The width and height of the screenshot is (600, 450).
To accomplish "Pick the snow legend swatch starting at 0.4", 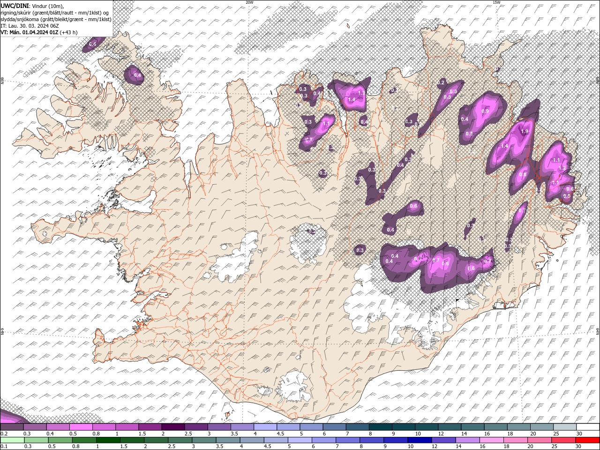I will [58, 427].
